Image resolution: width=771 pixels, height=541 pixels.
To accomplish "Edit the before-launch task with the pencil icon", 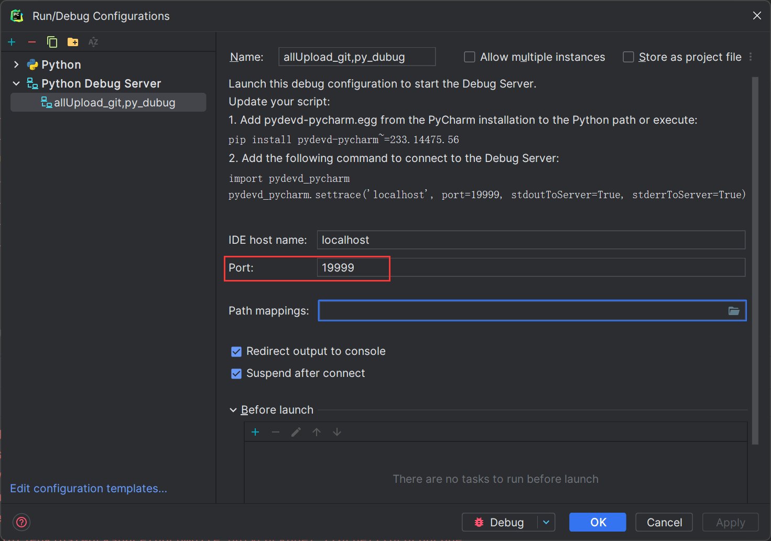I will (x=296, y=432).
